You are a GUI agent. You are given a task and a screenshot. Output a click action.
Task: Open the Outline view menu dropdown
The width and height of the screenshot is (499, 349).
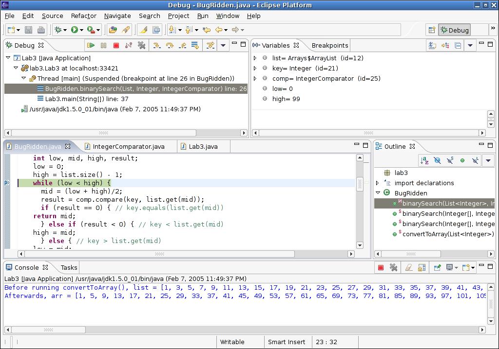488,161
